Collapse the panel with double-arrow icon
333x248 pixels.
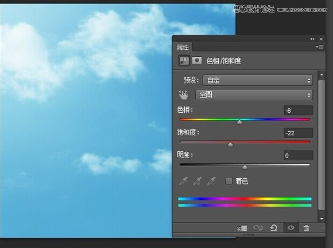coord(312,39)
